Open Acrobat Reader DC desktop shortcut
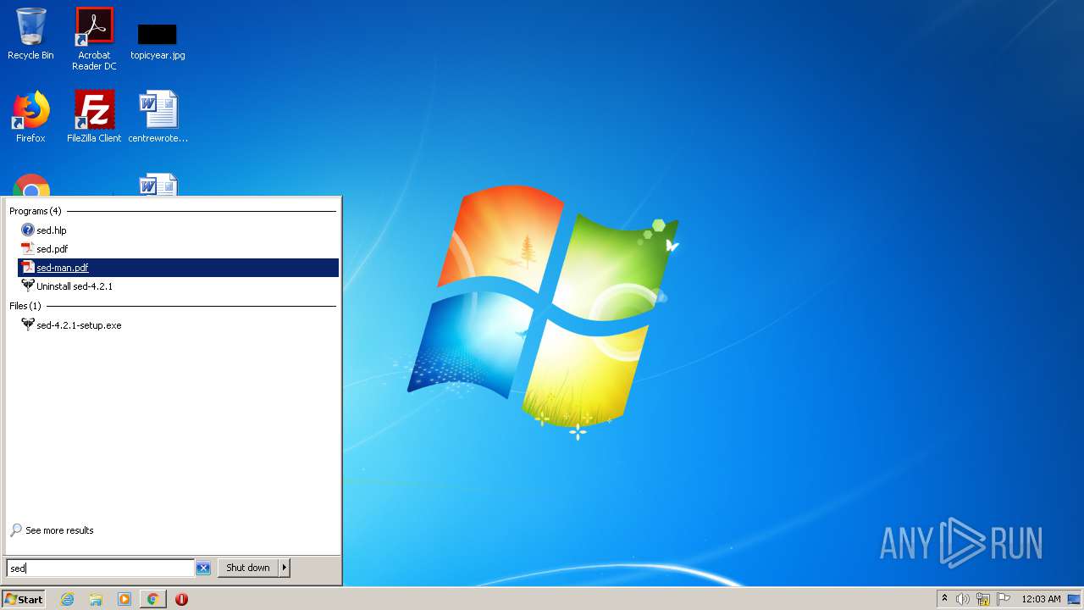This screenshot has height=610, width=1084. pos(94,39)
